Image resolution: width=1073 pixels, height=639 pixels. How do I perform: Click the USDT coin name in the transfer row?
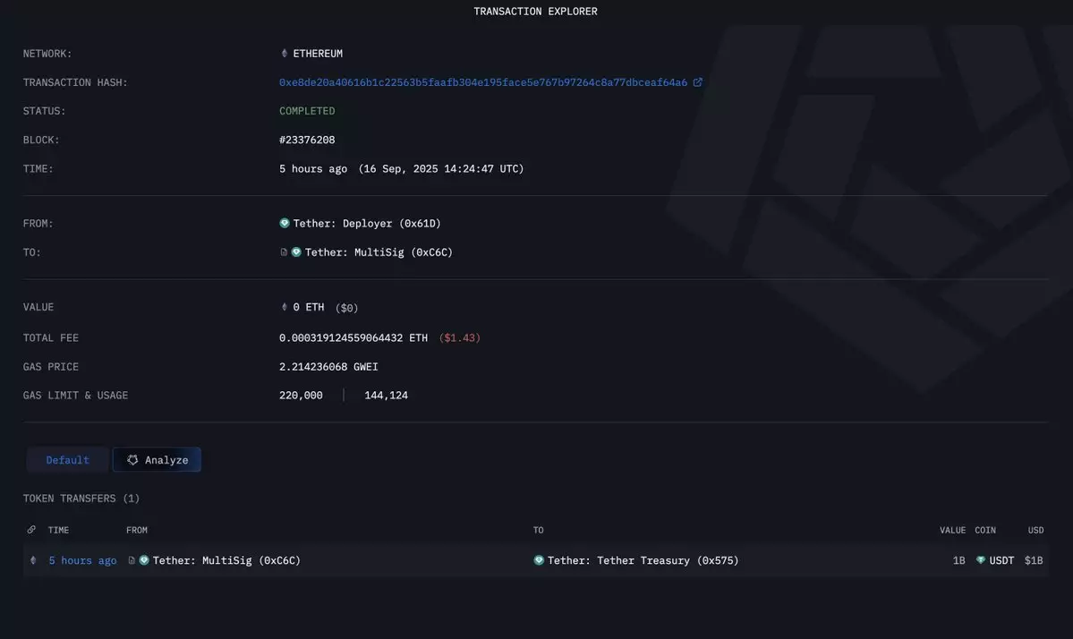pyautogui.click(x=1001, y=560)
